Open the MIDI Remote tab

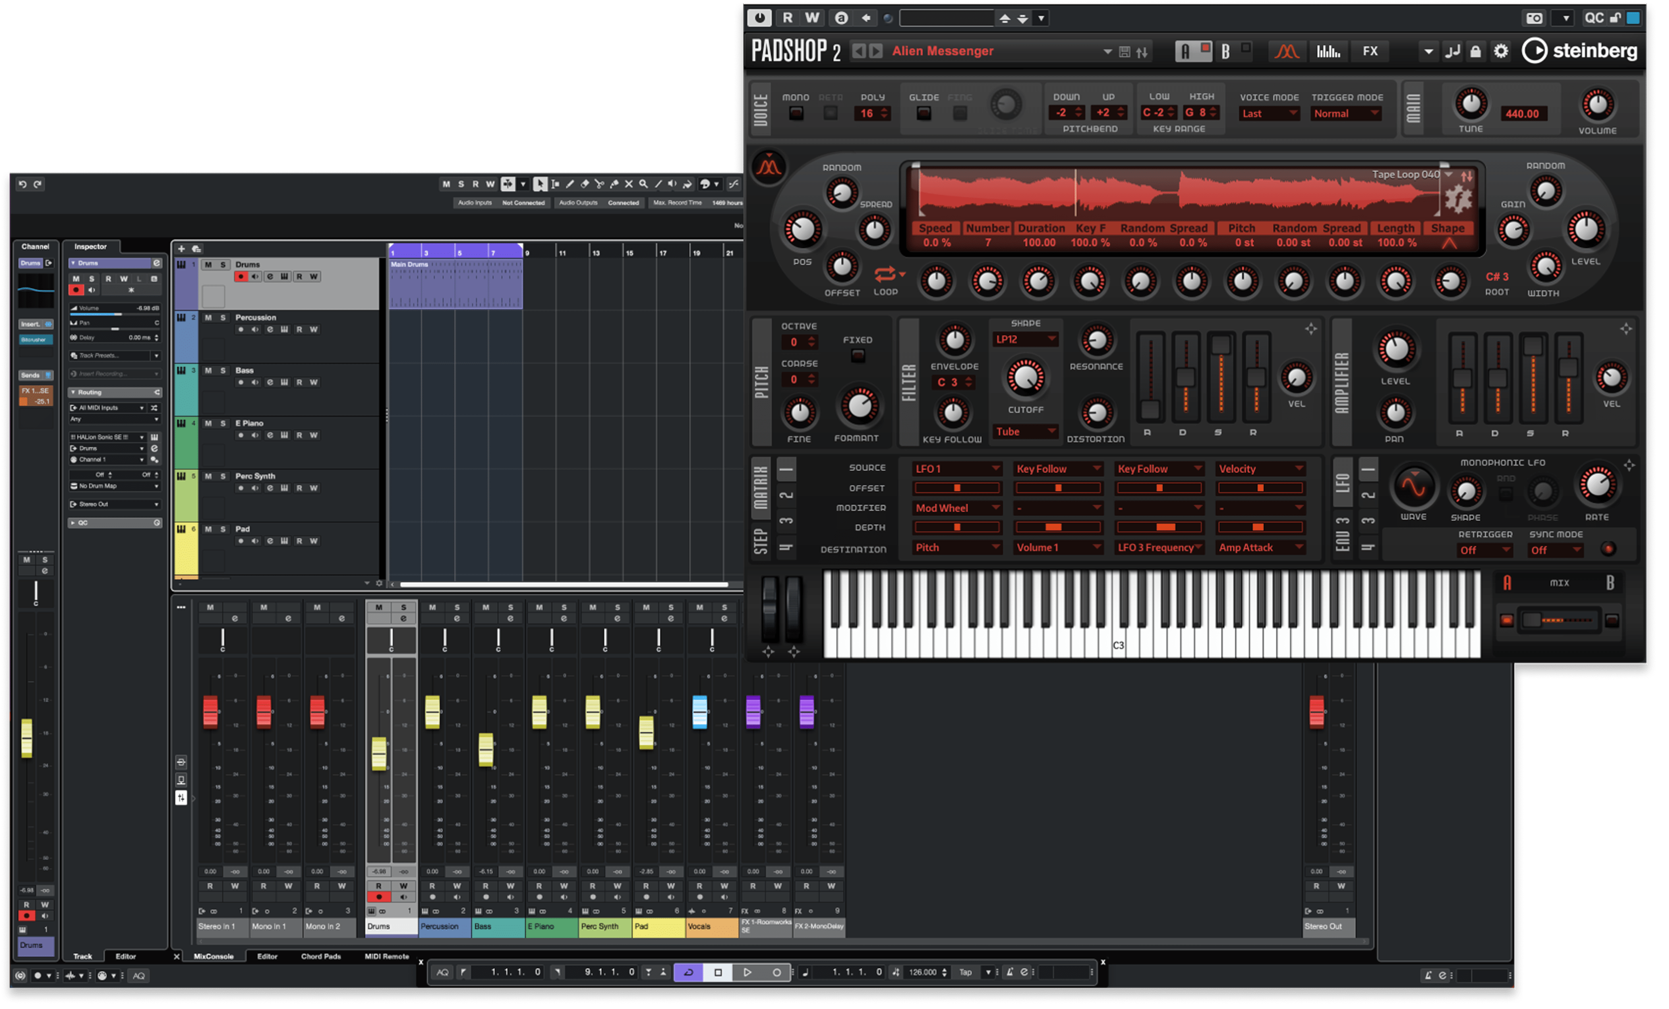click(x=387, y=957)
